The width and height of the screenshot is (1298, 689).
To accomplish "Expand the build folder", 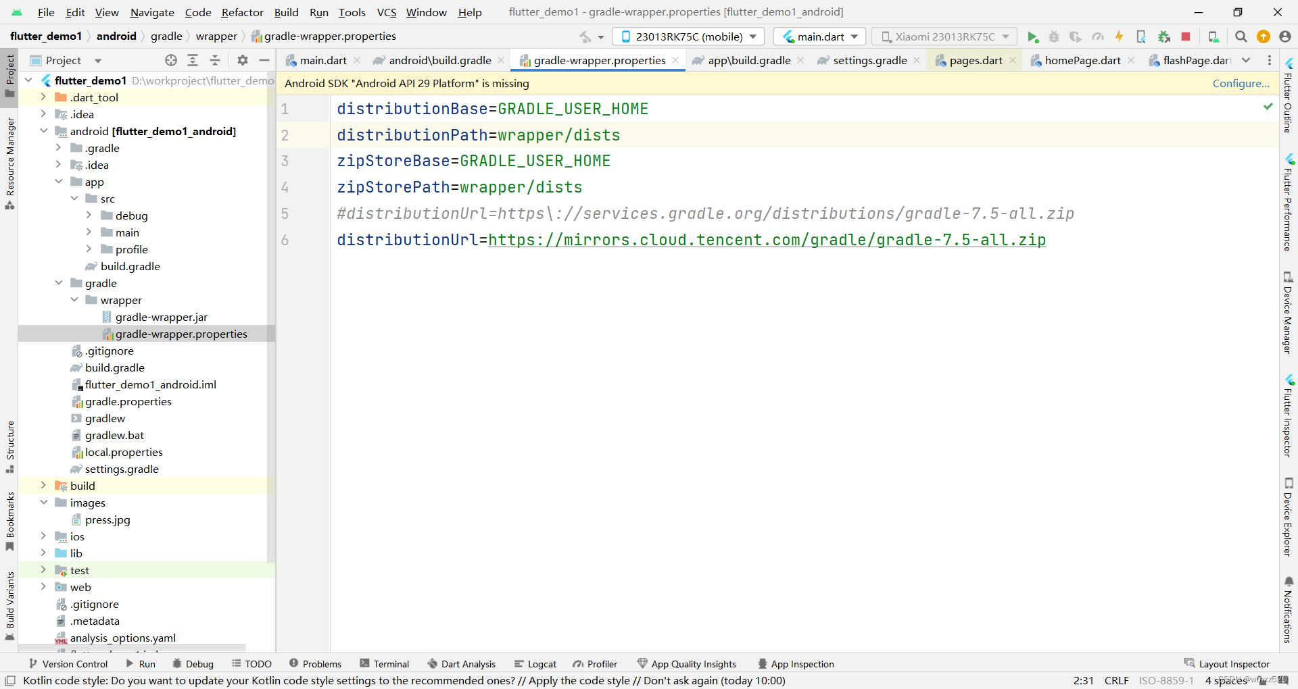I will (43, 486).
